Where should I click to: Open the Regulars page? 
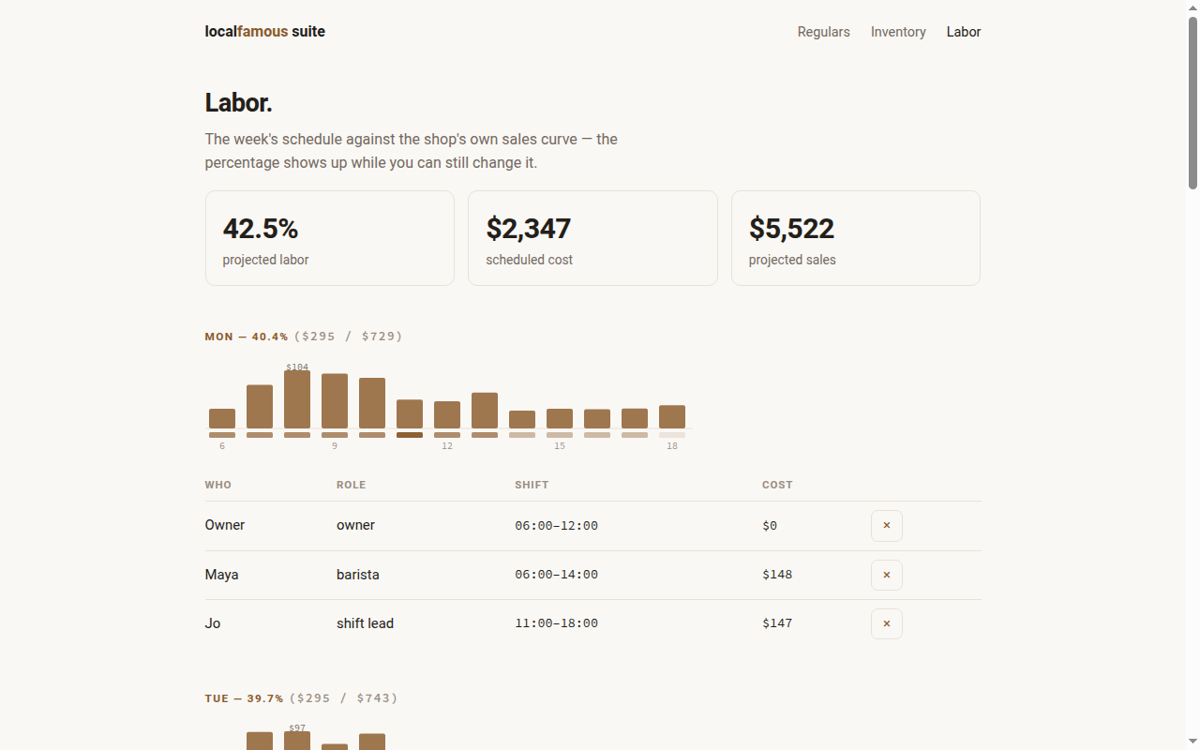click(x=823, y=32)
